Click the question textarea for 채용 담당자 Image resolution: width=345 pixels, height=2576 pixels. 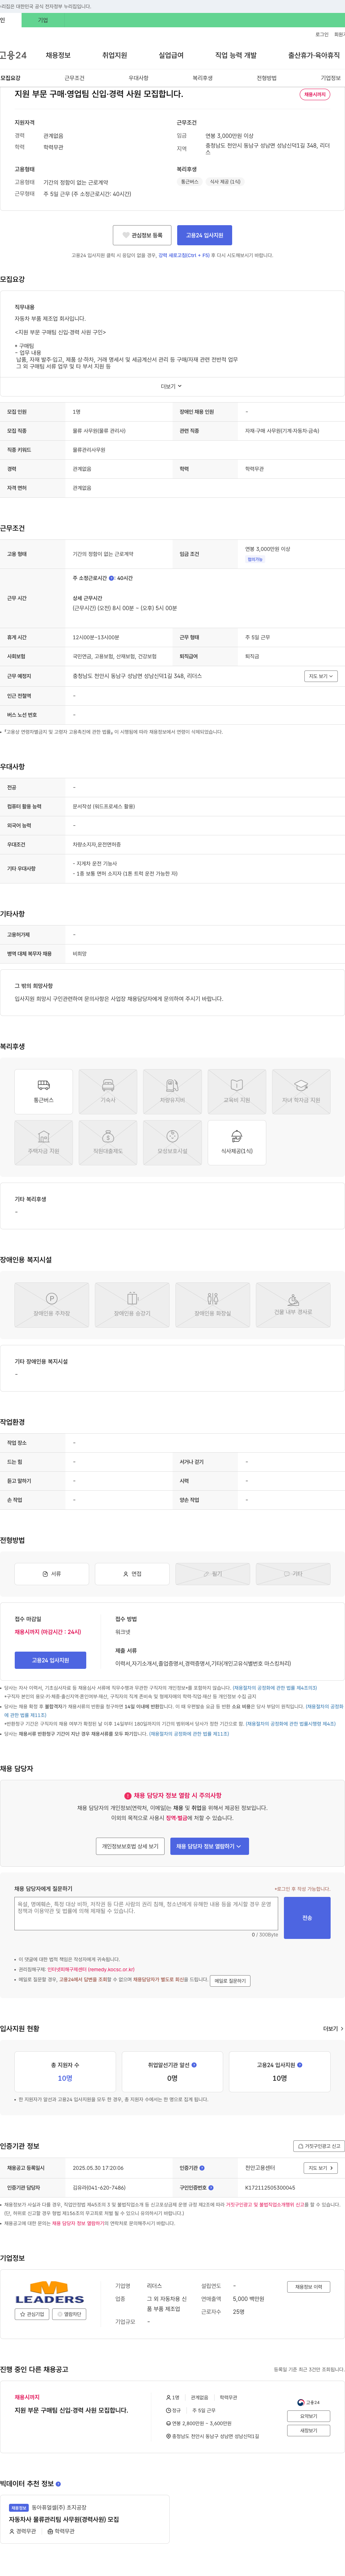point(146,1914)
